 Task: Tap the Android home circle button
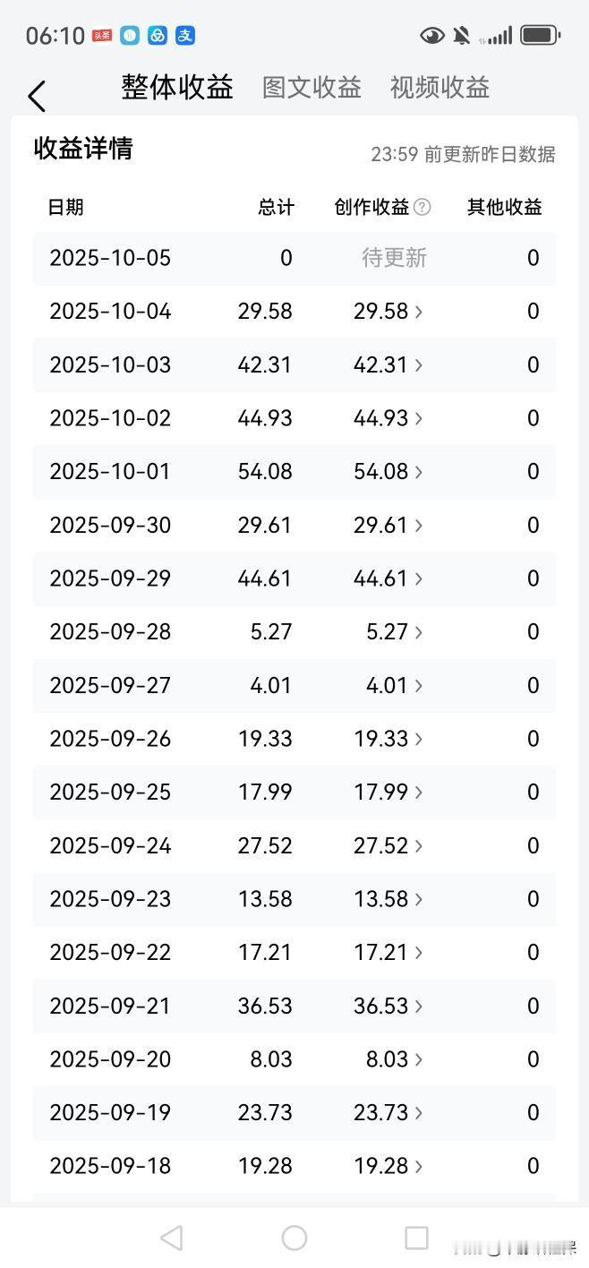click(294, 1238)
